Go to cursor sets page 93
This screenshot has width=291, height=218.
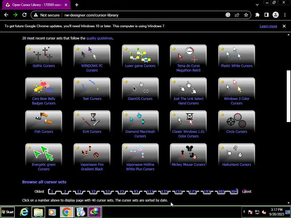coord(136,192)
